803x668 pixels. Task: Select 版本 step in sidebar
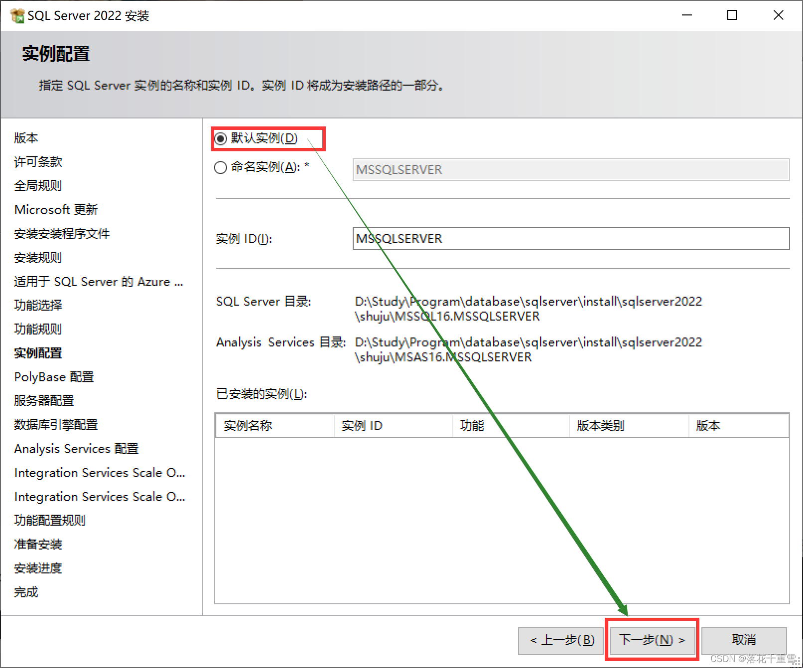click(x=26, y=138)
